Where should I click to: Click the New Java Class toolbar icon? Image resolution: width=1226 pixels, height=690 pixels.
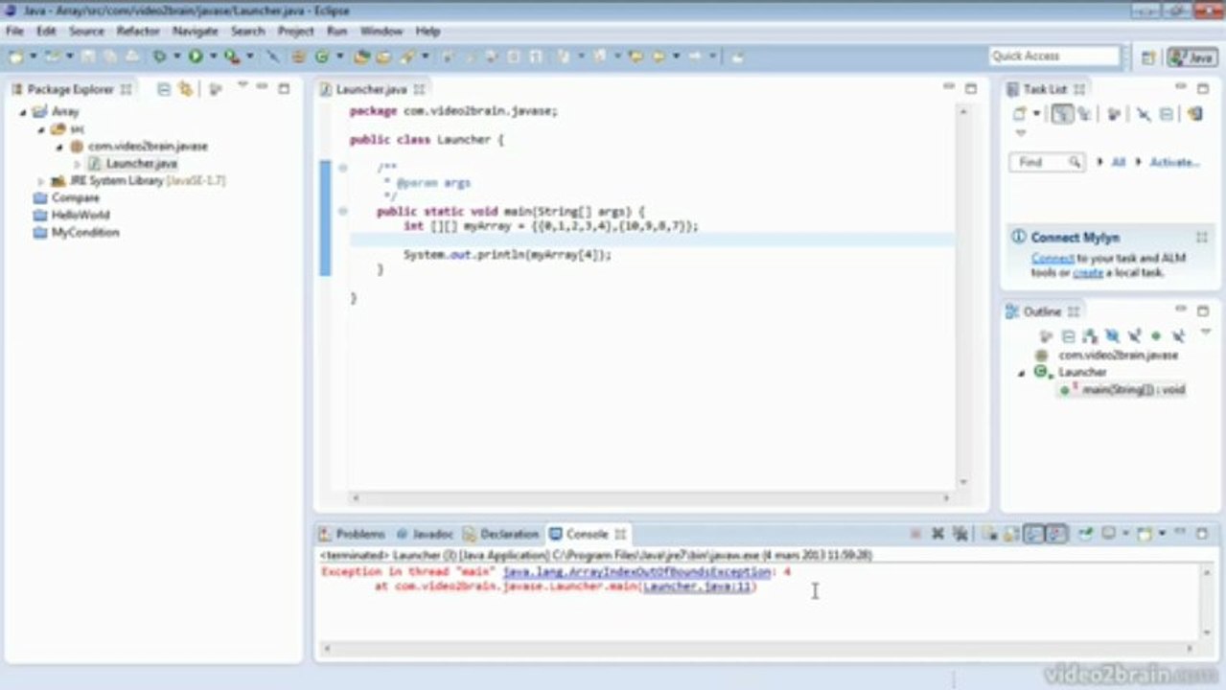click(322, 57)
